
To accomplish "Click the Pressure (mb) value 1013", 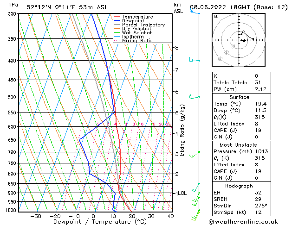I will tap(262, 151).
